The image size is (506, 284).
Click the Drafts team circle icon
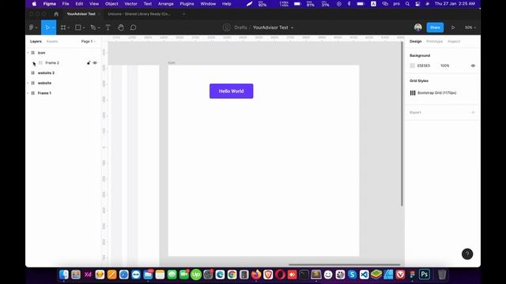(227, 28)
